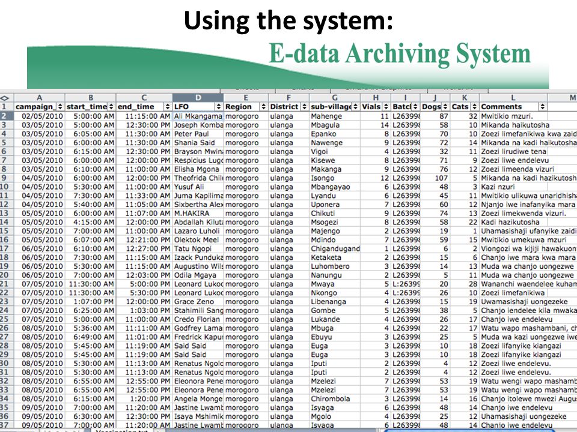Screen dimensions: 577x432
Task: Click the sub-village cell Libenanga
Action: (335, 302)
